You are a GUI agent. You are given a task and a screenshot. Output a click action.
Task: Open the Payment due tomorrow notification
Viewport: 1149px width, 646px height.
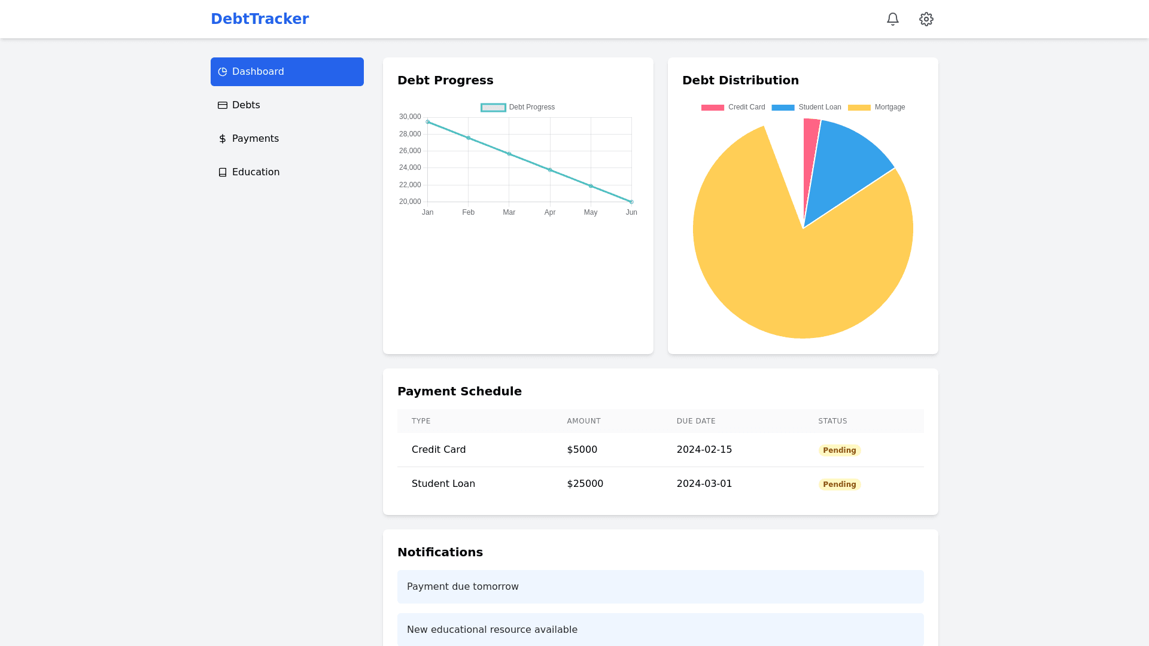[660, 587]
